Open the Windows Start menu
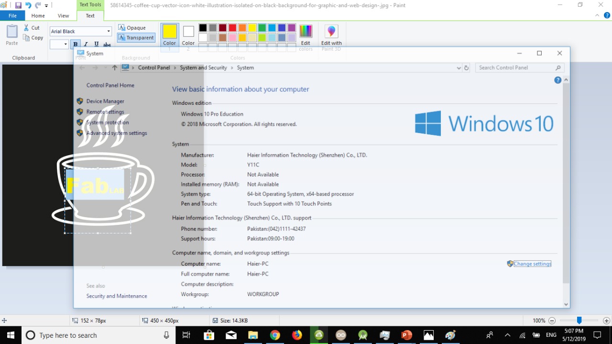The height and width of the screenshot is (344, 612). tap(11, 335)
